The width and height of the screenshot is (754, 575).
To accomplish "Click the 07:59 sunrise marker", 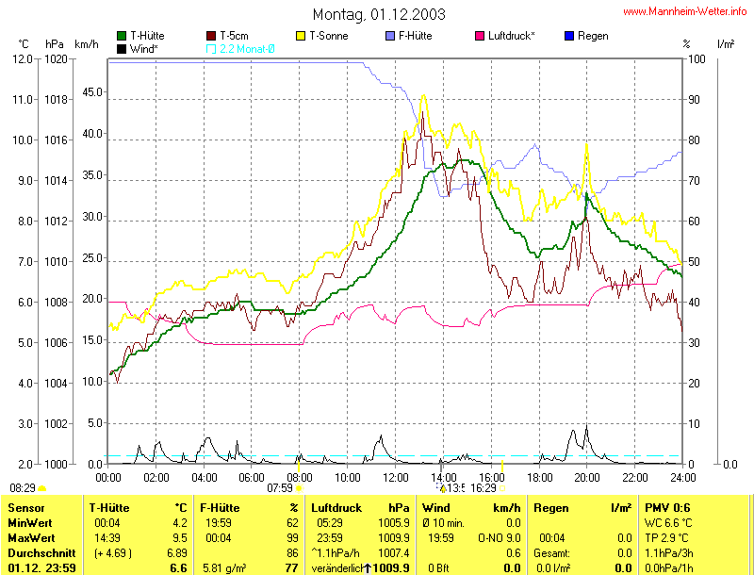I will coord(298,488).
